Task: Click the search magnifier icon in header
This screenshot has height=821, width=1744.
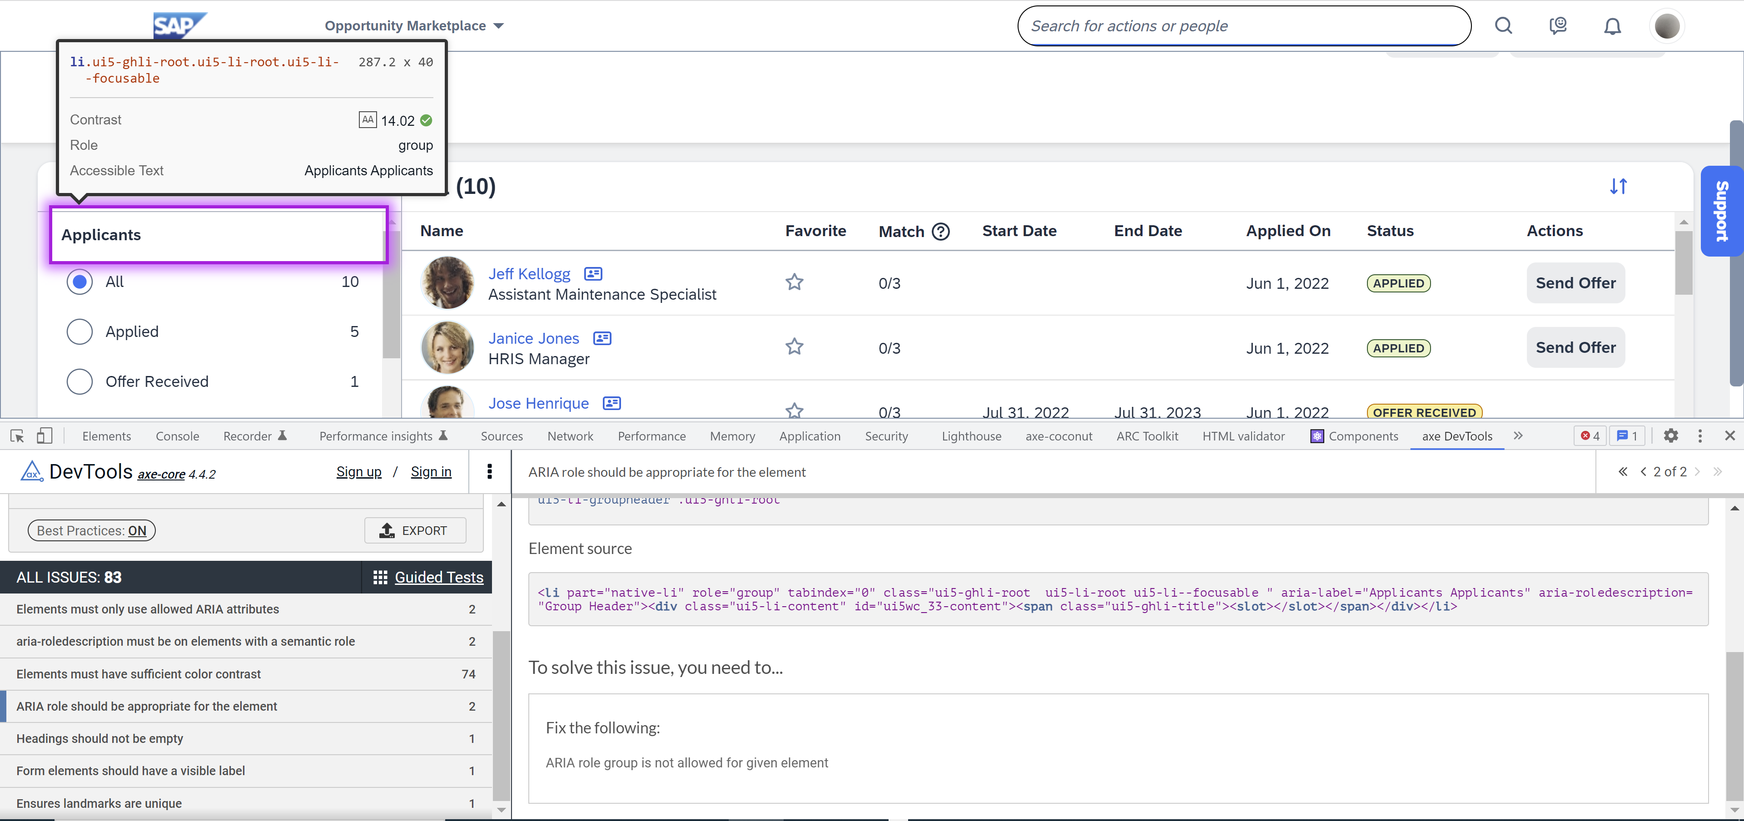Action: click(1503, 26)
